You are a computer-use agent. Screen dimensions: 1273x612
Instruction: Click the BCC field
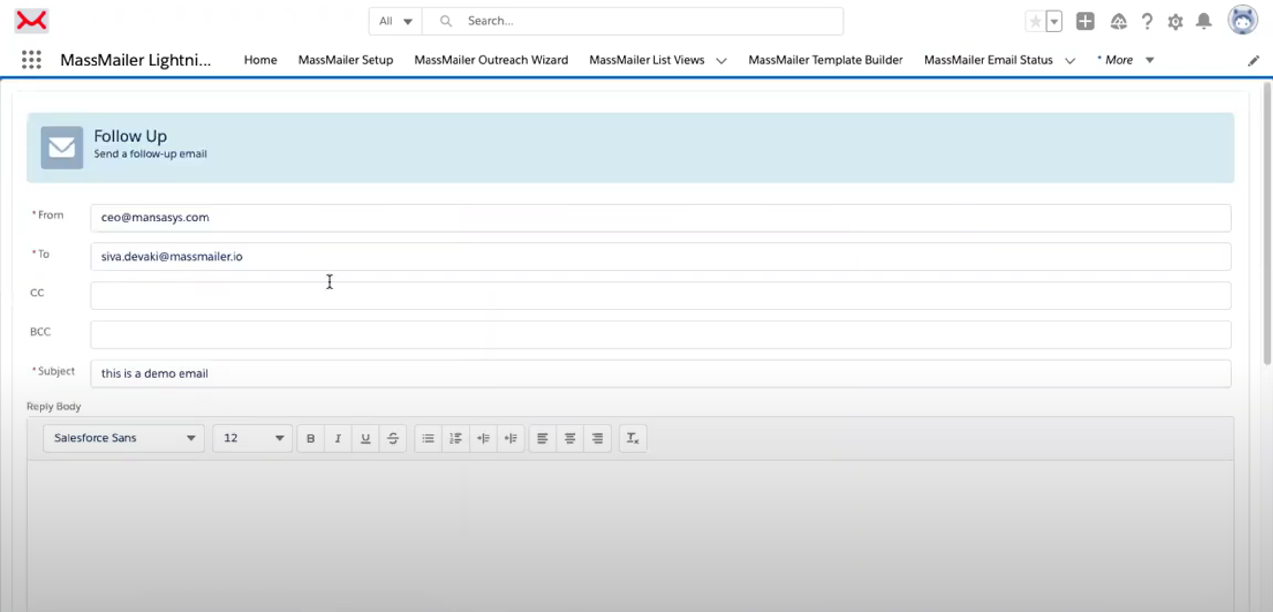[x=660, y=335]
